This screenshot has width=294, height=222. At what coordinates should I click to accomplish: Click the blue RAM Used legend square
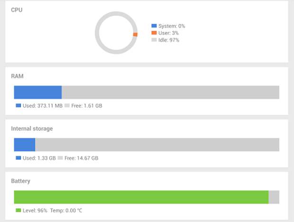pyautogui.click(x=18, y=106)
